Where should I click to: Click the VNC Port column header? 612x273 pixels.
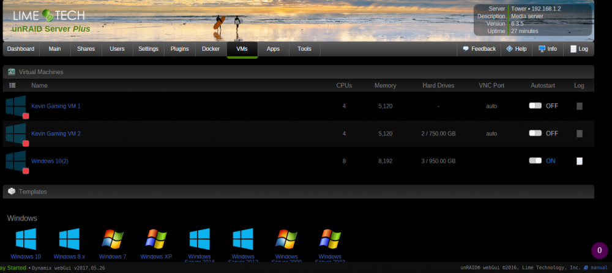[x=491, y=85]
